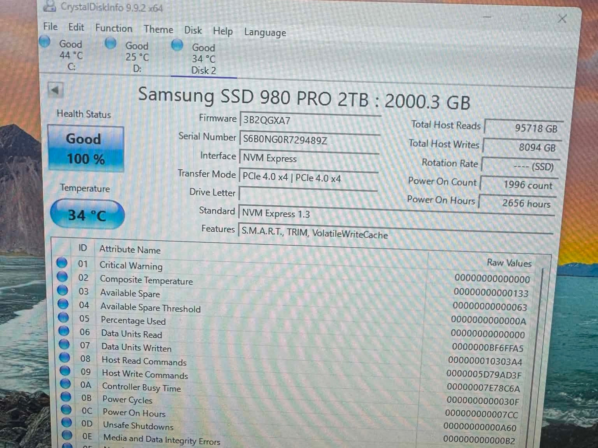Click the status orb for Data Units Read
598x448 pixels.
pyautogui.click(x=64, y=330)
